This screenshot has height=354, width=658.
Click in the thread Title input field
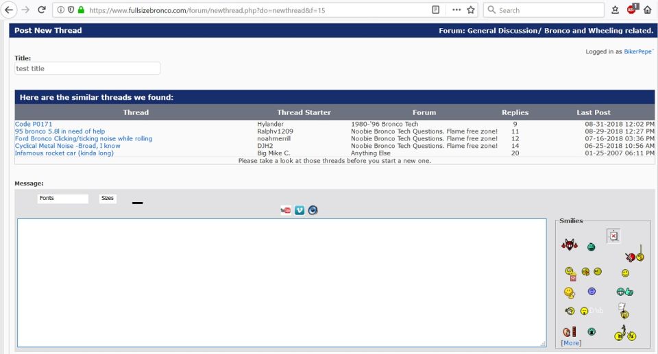click(x=87, y=68)
